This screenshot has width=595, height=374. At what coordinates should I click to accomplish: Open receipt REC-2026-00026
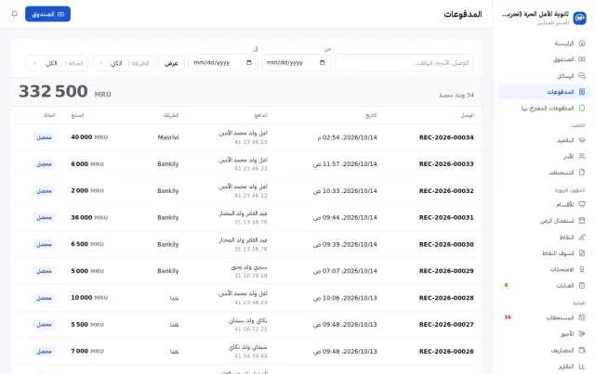pos(446,352)
